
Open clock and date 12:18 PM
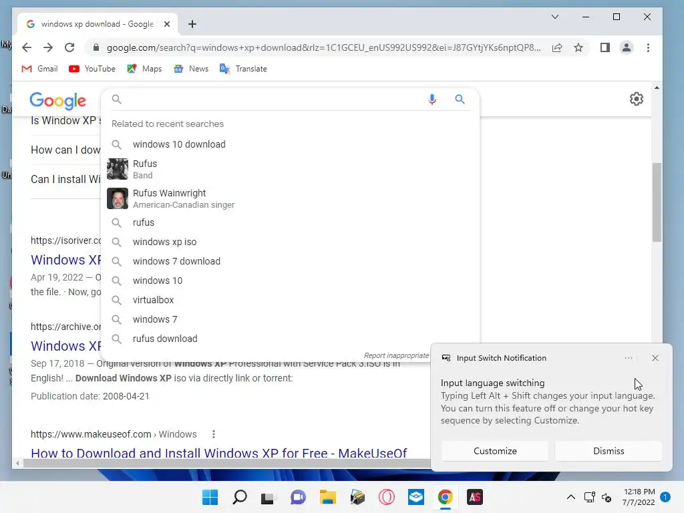639,497
